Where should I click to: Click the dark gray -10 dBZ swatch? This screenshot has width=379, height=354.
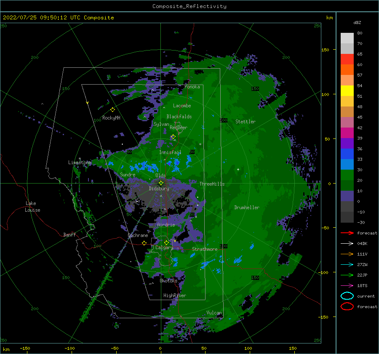[347, 217]
